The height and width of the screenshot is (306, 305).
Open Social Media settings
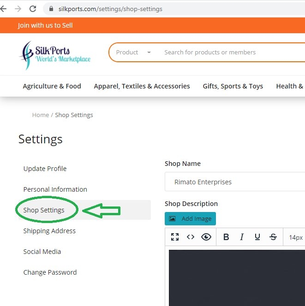tap(42, 252)
